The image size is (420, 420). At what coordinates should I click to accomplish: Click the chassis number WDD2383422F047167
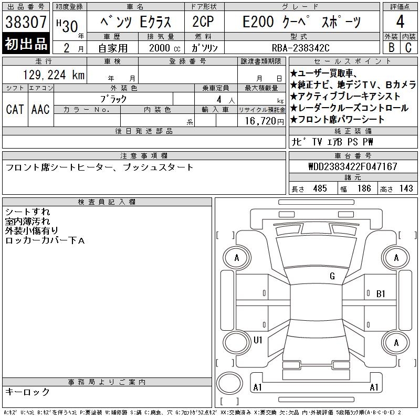click(x=352, y=167)
